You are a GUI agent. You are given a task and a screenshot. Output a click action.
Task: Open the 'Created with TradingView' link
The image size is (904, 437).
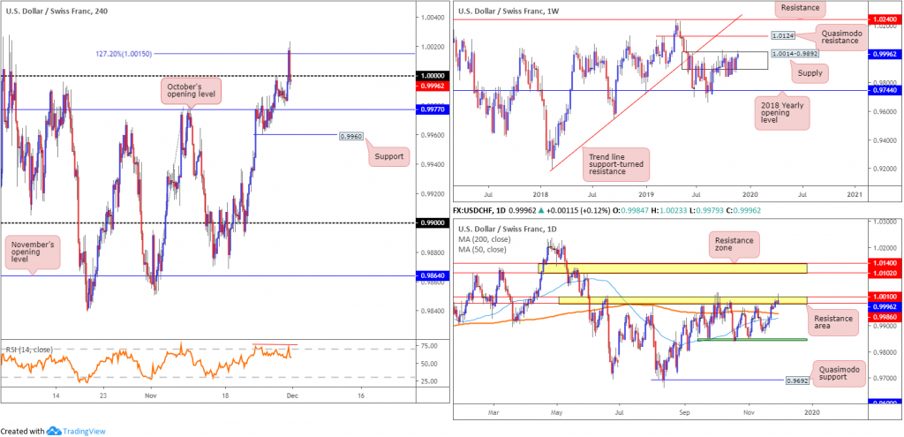pyautogui.click(x=53, y=431)
